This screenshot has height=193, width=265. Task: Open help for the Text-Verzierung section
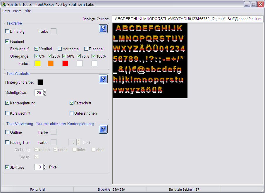(x=103, y=129)
